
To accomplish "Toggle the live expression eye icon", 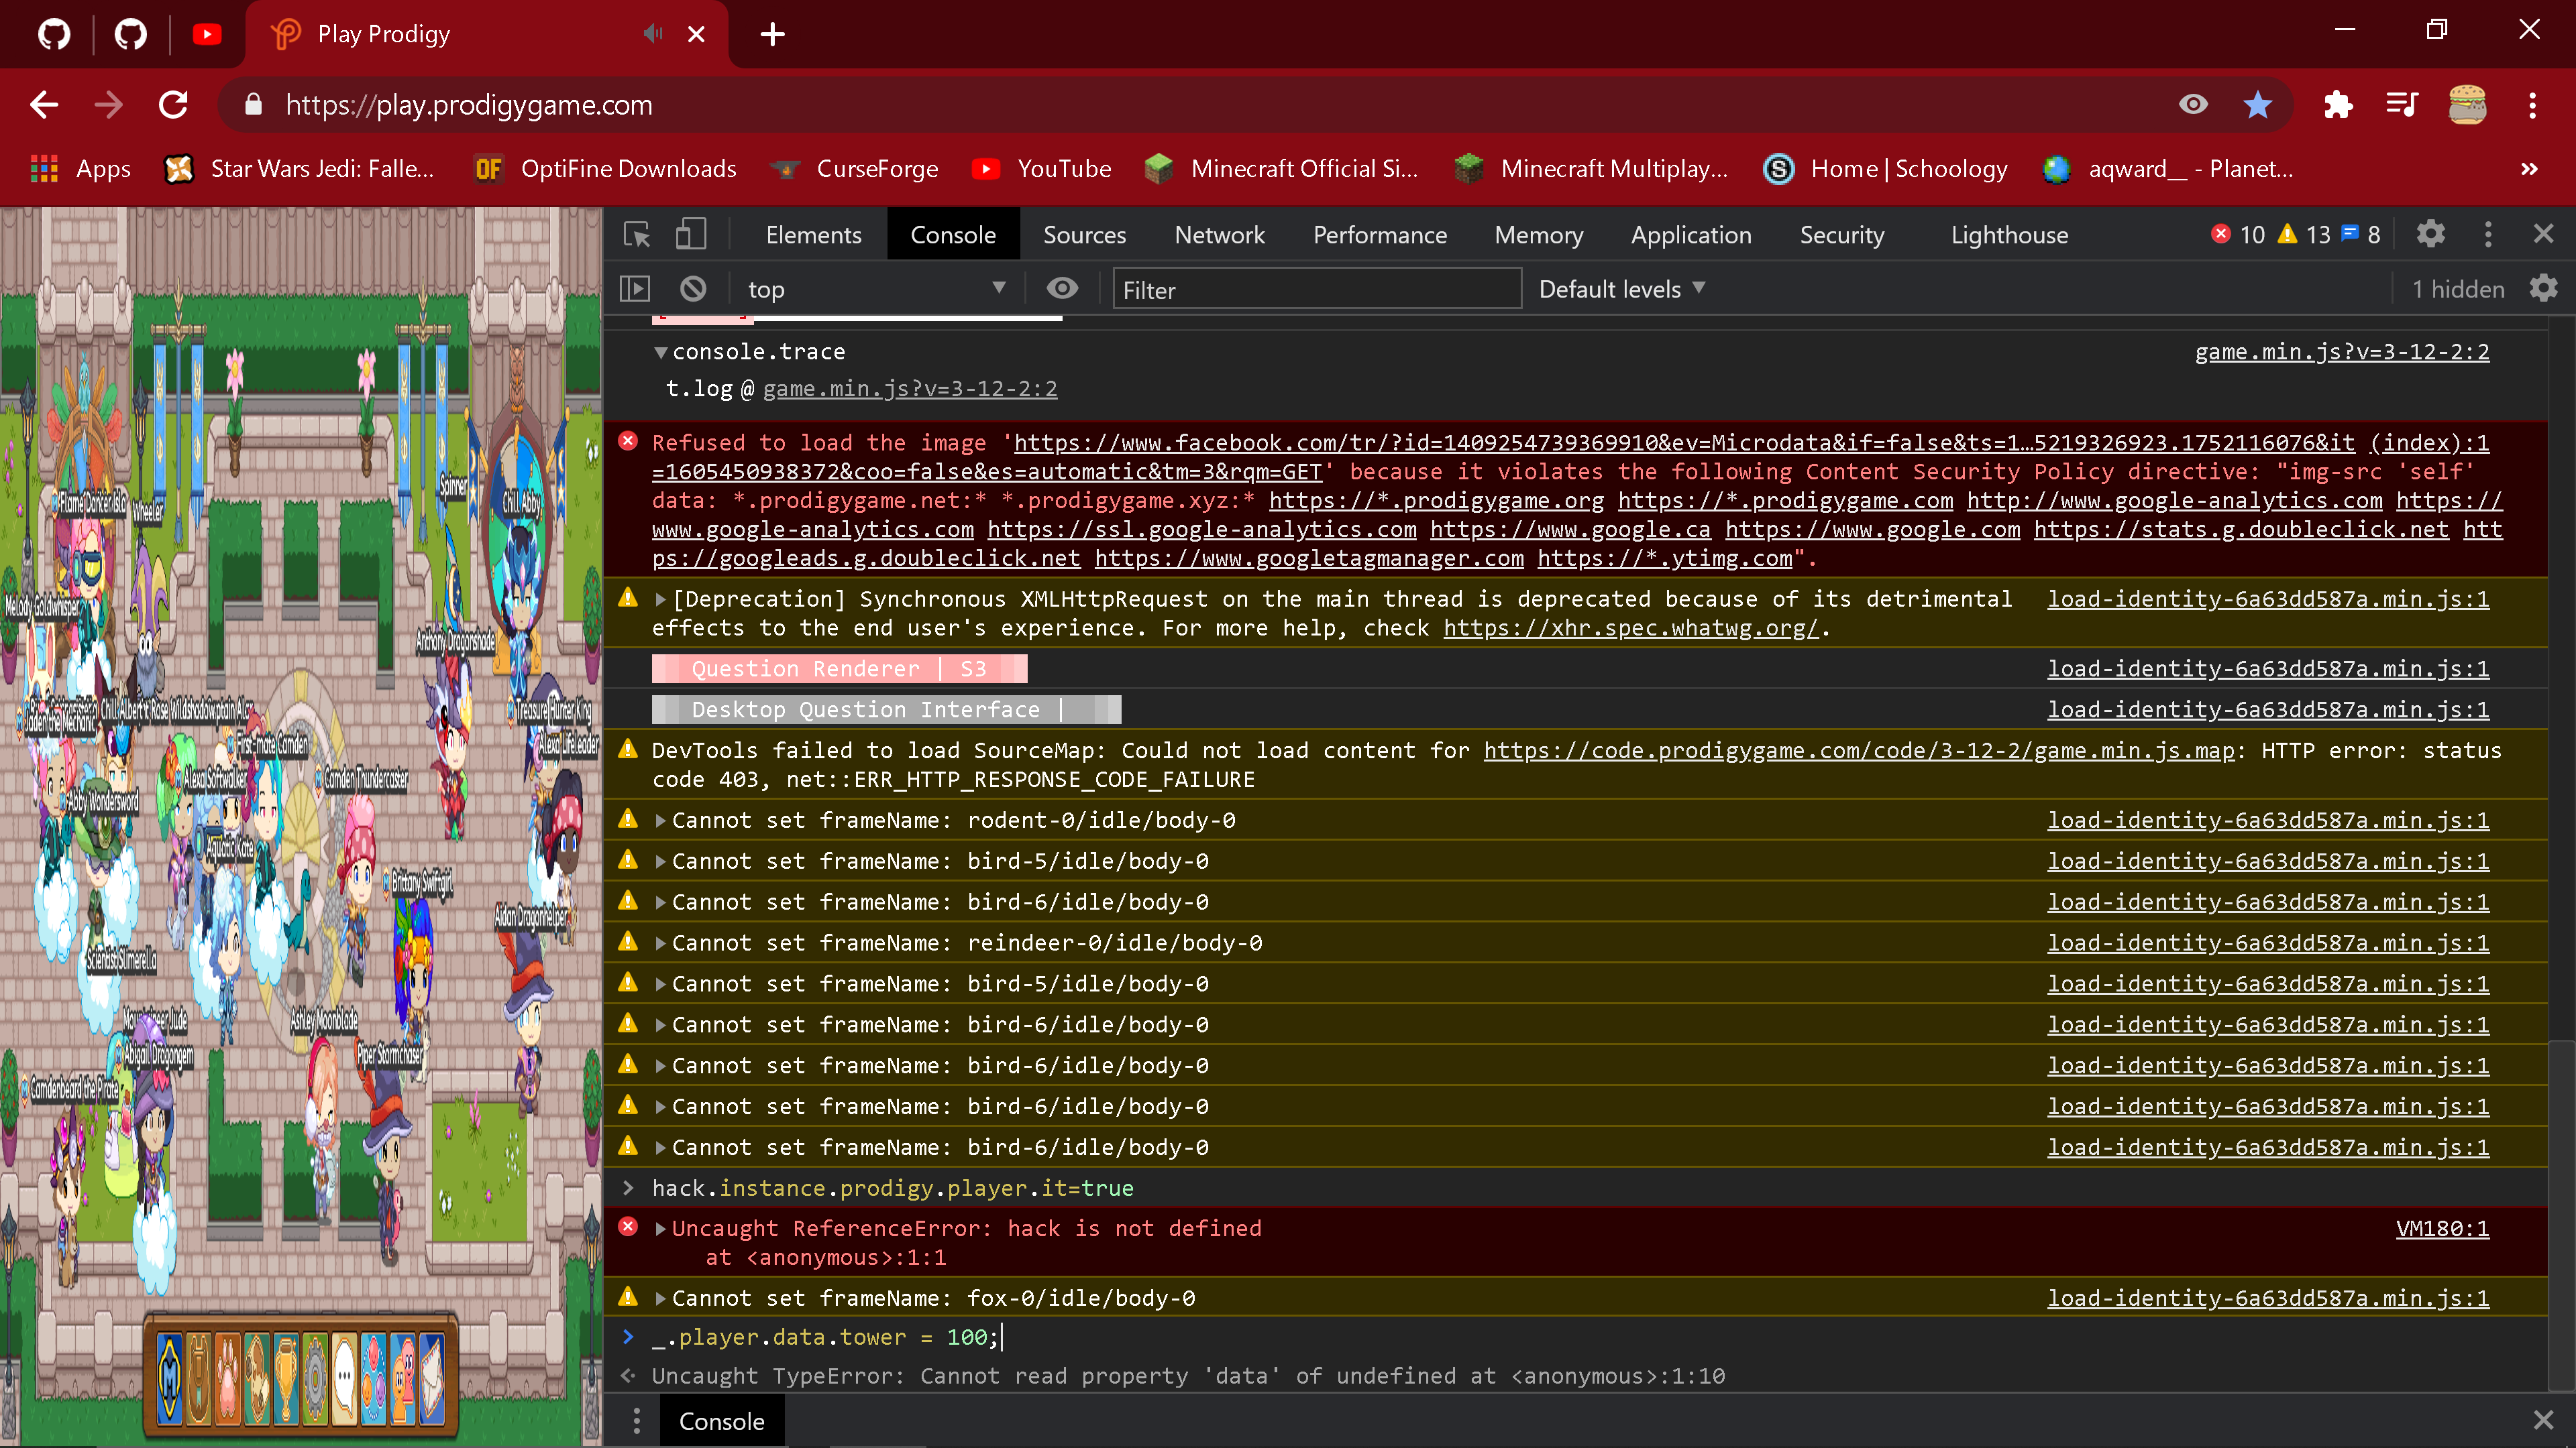I will (1062, 288).
